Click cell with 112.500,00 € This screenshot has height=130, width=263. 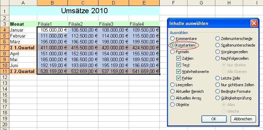coord(83,36)
